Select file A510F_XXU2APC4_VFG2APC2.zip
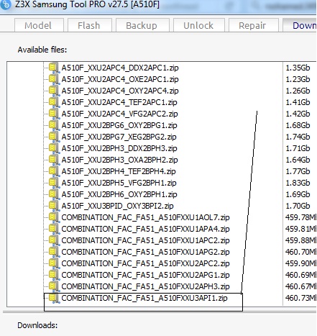 tap(119, 114)
